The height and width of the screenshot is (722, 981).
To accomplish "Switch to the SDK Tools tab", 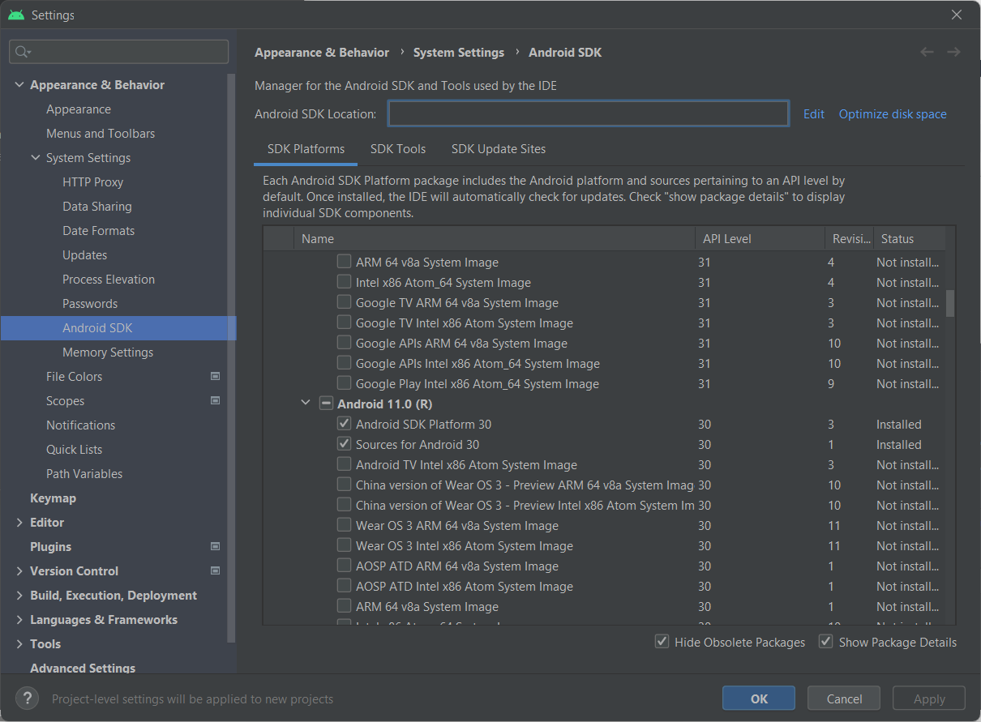I will (398, 149).
